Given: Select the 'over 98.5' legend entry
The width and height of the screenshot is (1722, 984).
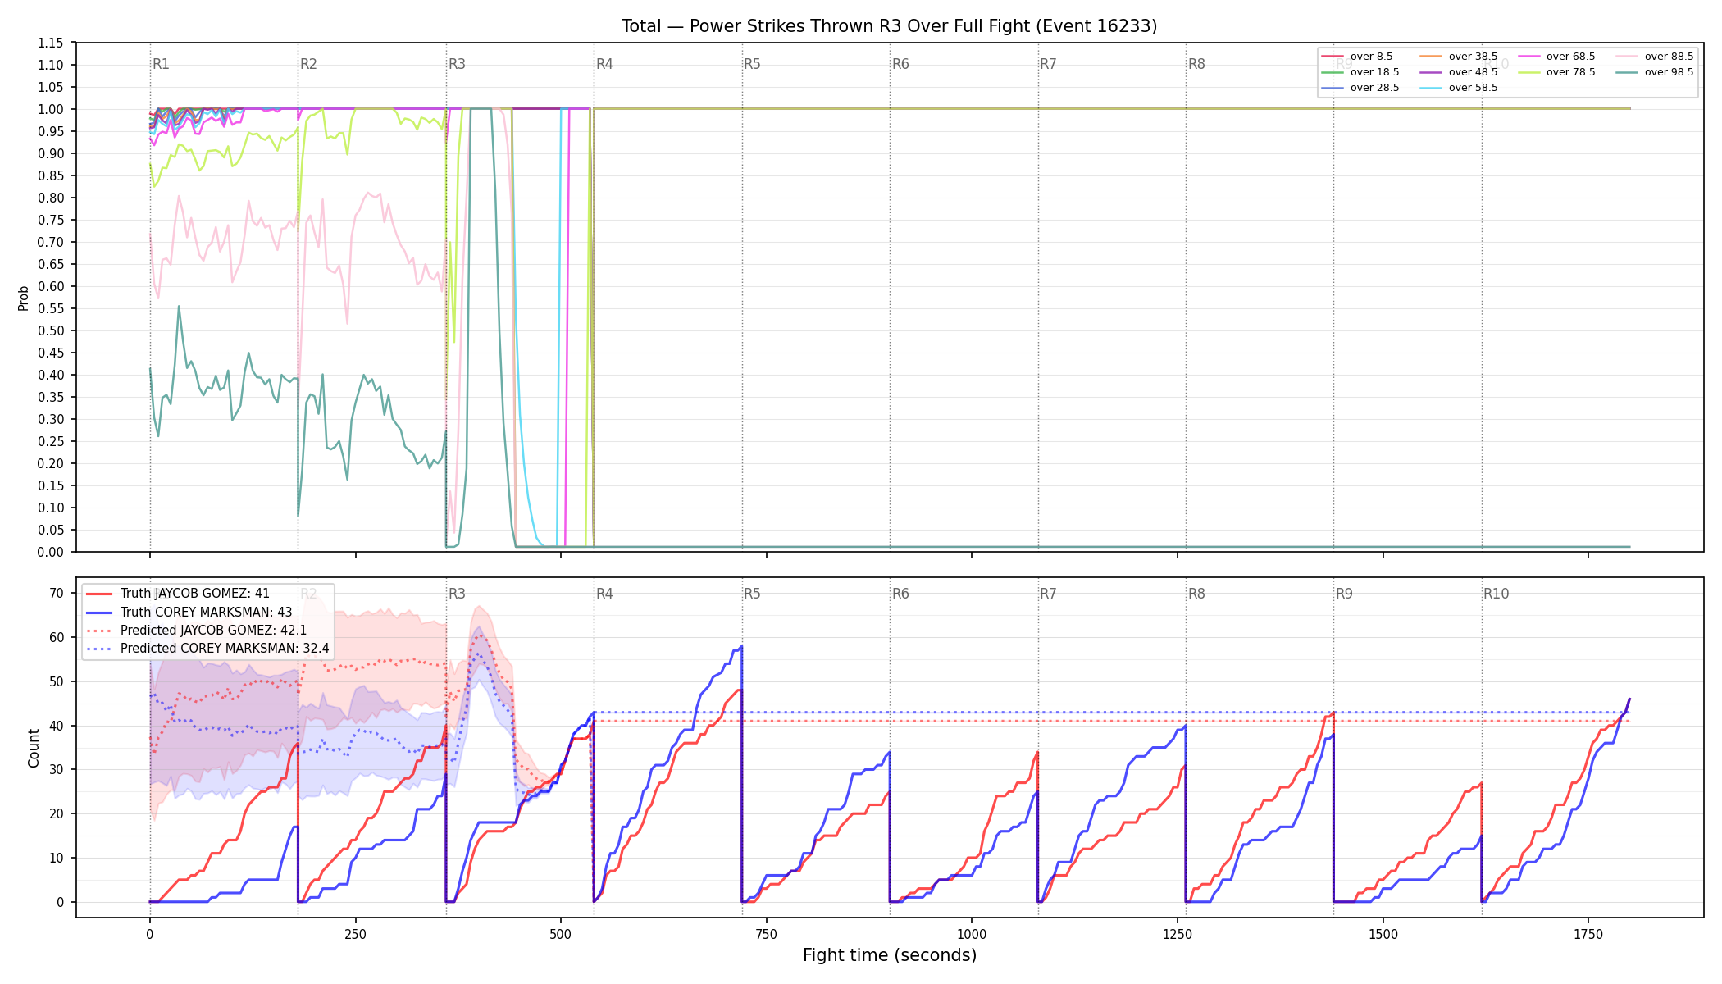Looking at the screenshot, I should (x=1655, y=72).
